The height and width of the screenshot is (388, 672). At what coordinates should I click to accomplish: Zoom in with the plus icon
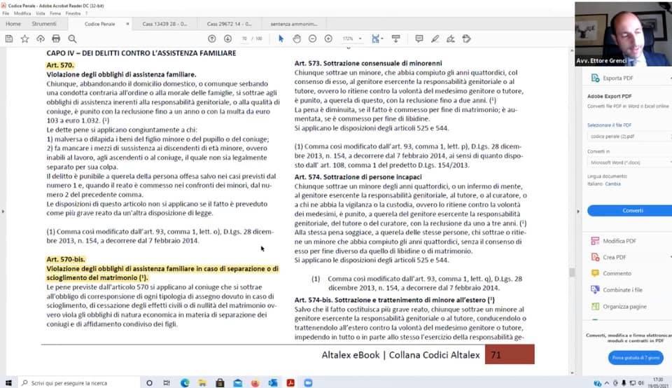tap(328, 39)
